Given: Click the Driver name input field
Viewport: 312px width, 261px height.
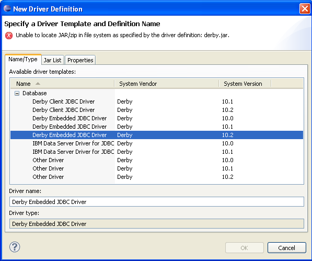Looking at the screenshot, I should tap(157, 202).
